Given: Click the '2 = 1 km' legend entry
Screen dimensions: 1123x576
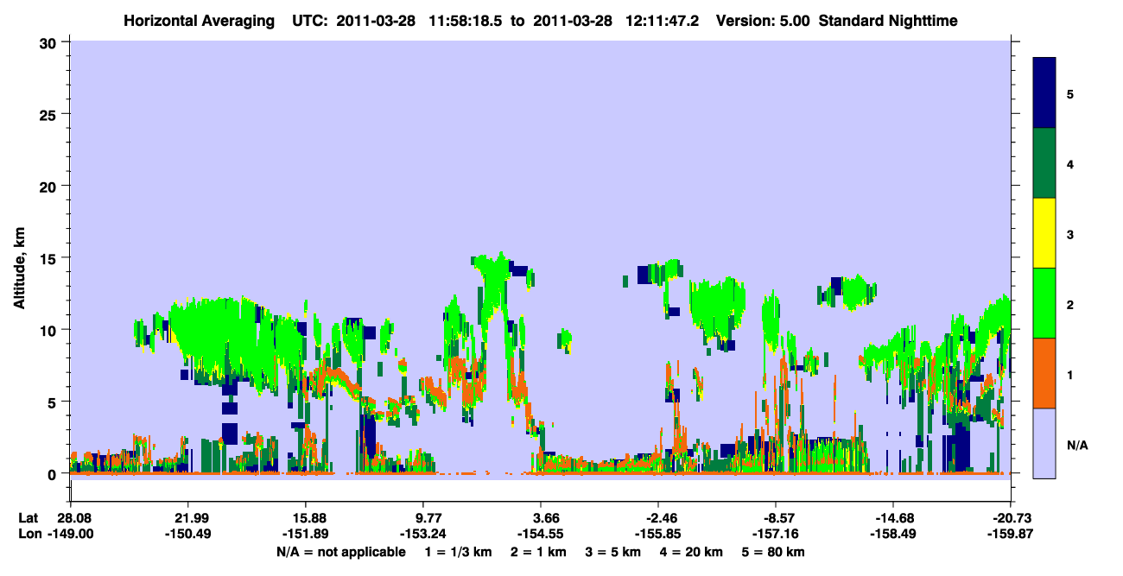Looking at the screenshot, I should pyautogui.click(x=540, y=552).
